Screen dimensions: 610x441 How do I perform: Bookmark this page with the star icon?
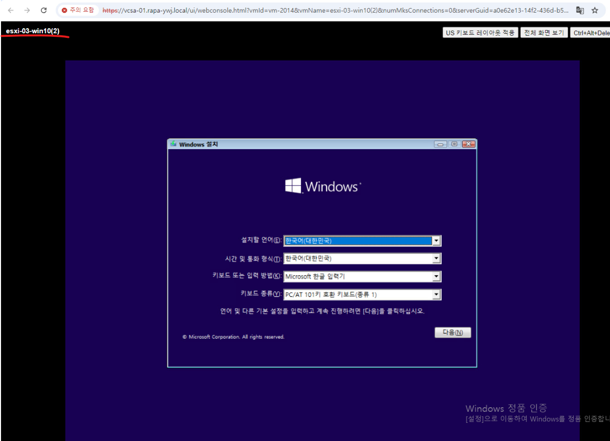click(595, 10)
